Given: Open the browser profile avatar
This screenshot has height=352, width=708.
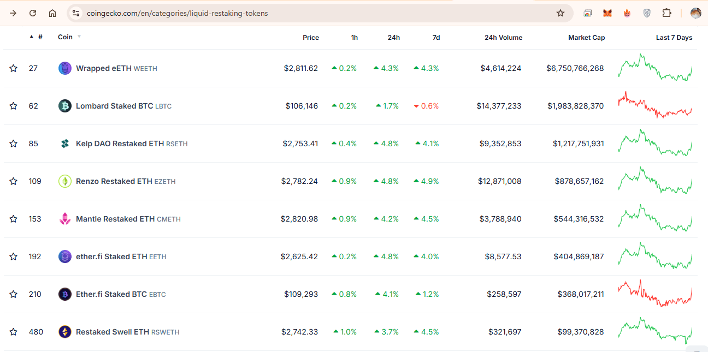Looking at the screenshot, I should 695,13.
